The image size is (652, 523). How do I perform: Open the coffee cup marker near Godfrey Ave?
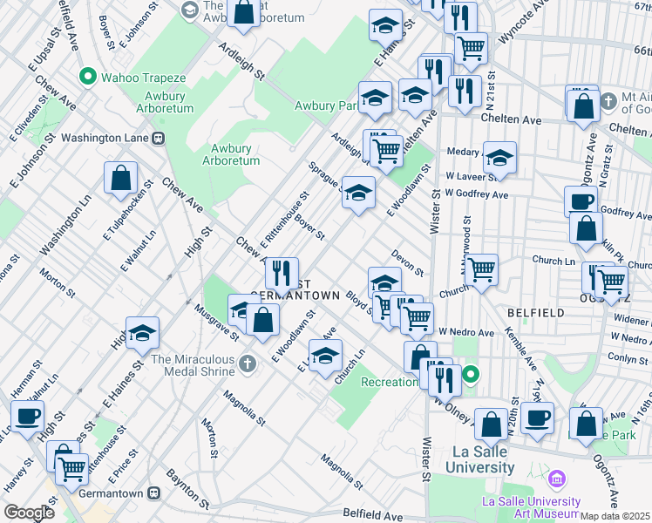tap(581, 201)
